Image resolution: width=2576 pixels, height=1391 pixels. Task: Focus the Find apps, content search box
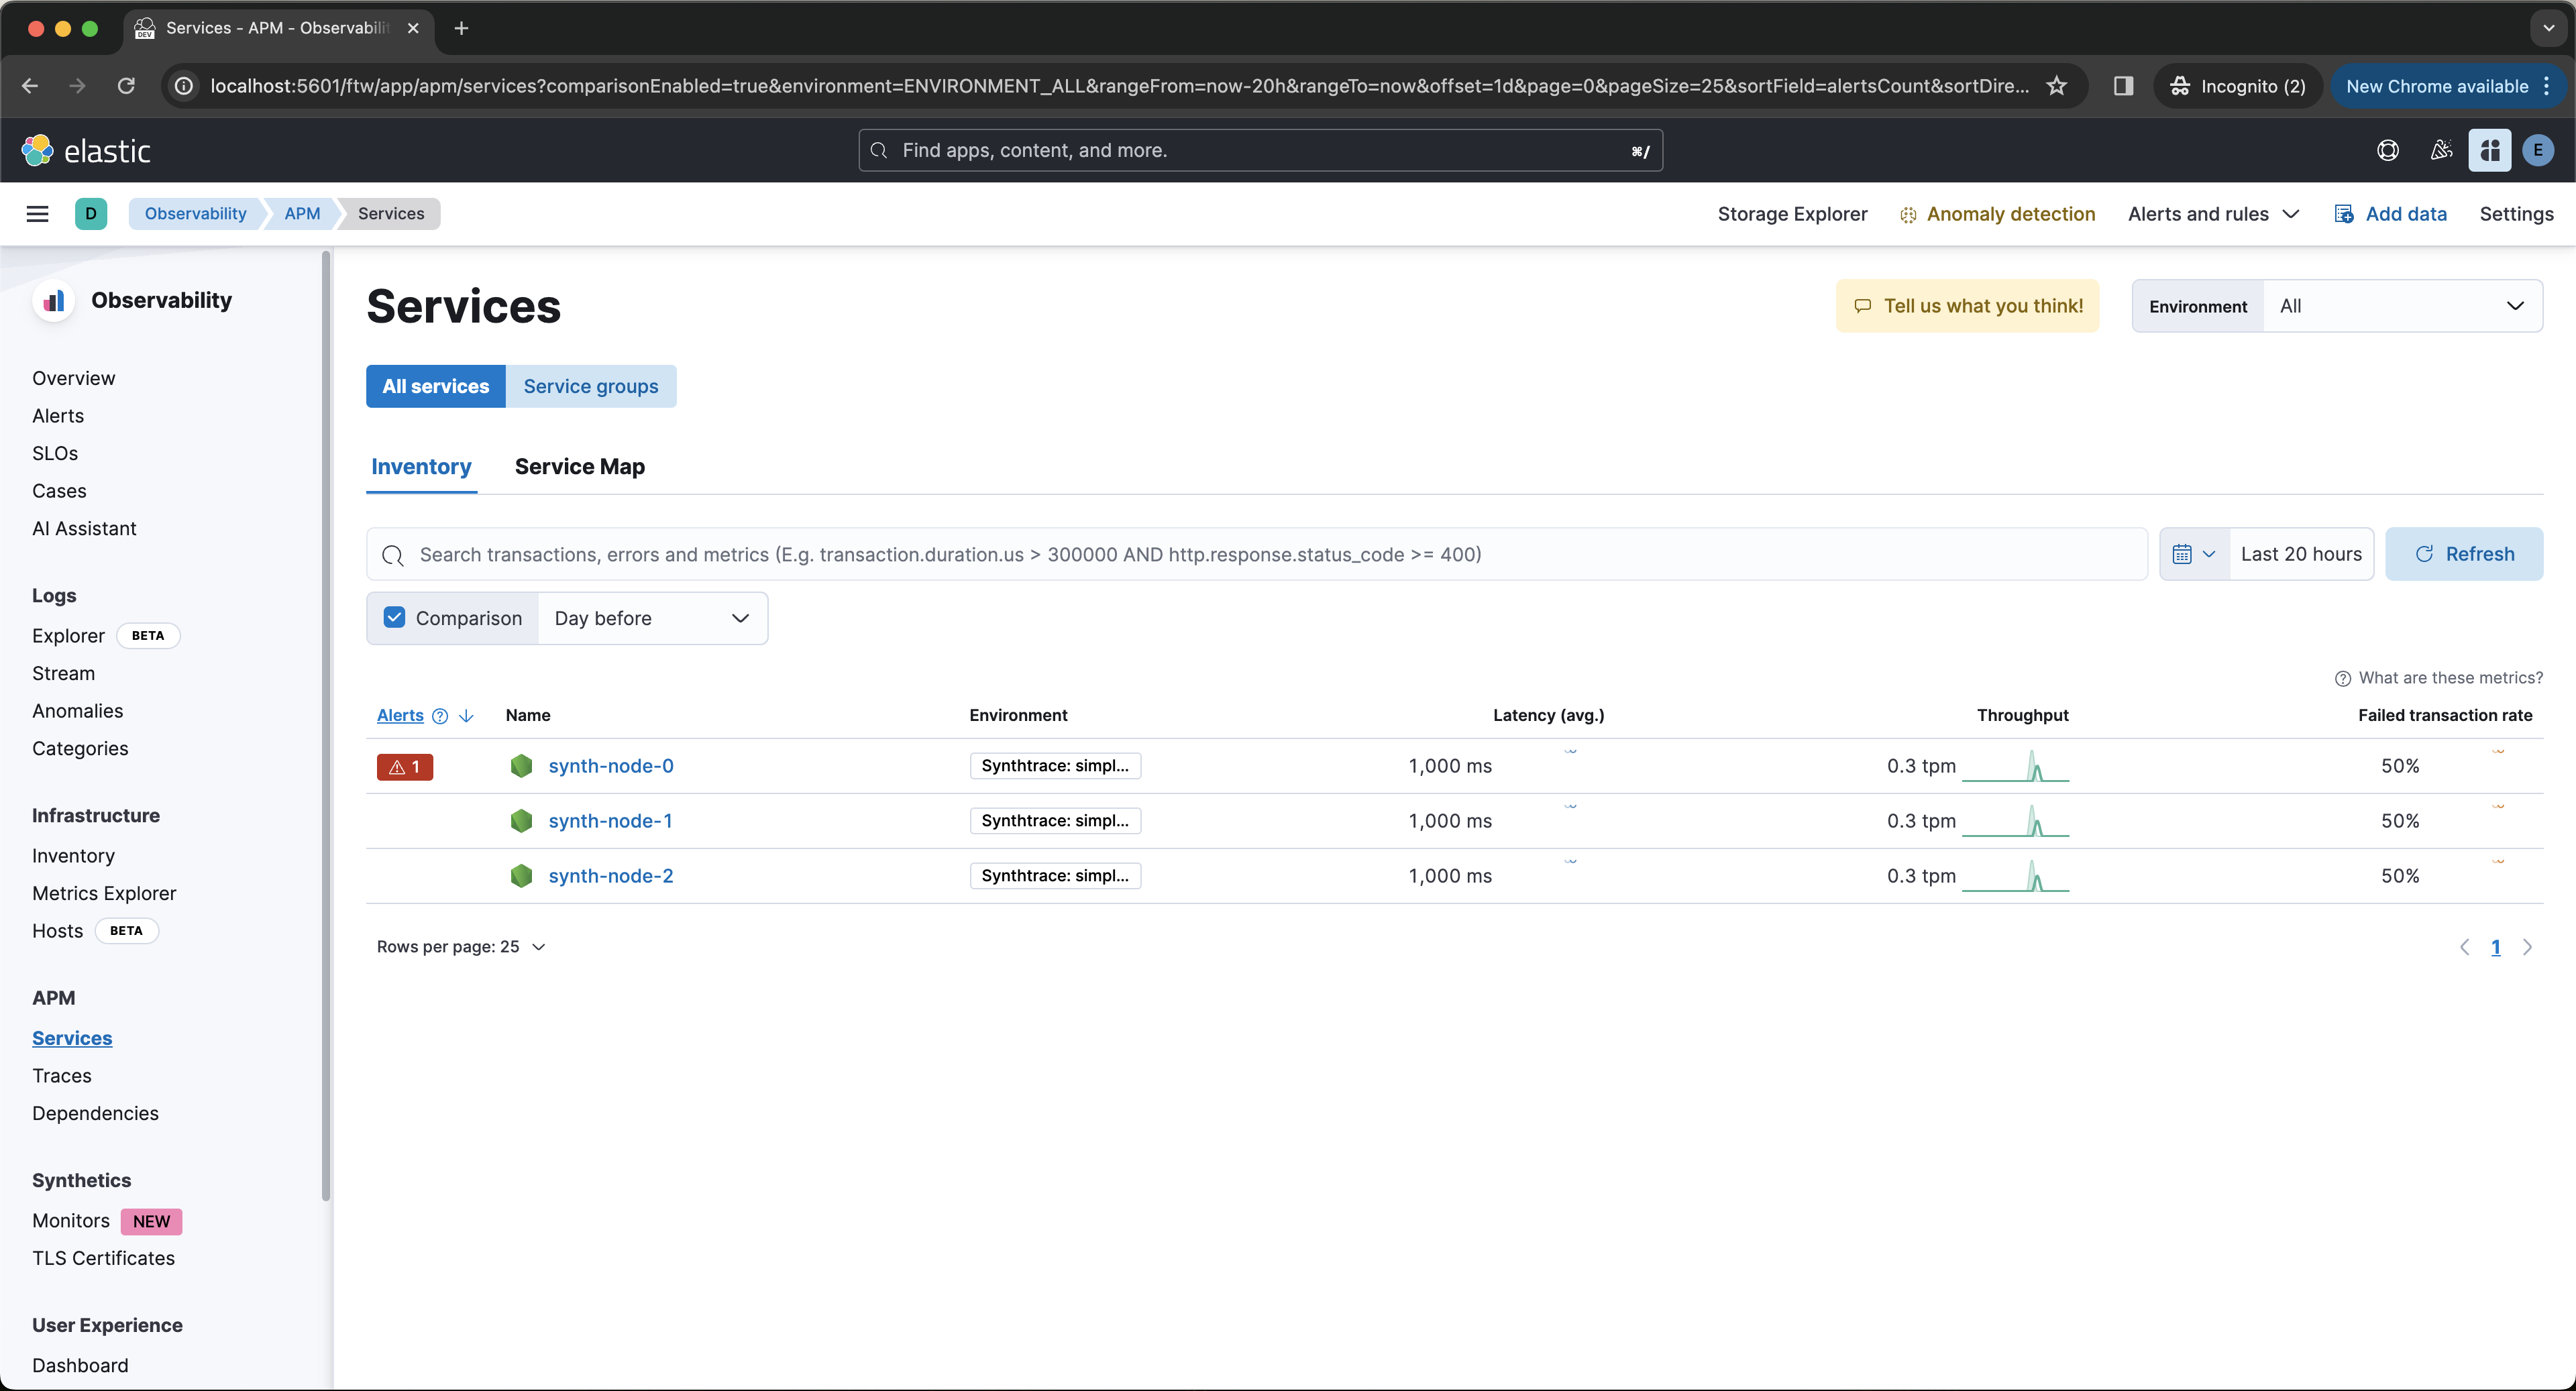[x=1260, y=150]
